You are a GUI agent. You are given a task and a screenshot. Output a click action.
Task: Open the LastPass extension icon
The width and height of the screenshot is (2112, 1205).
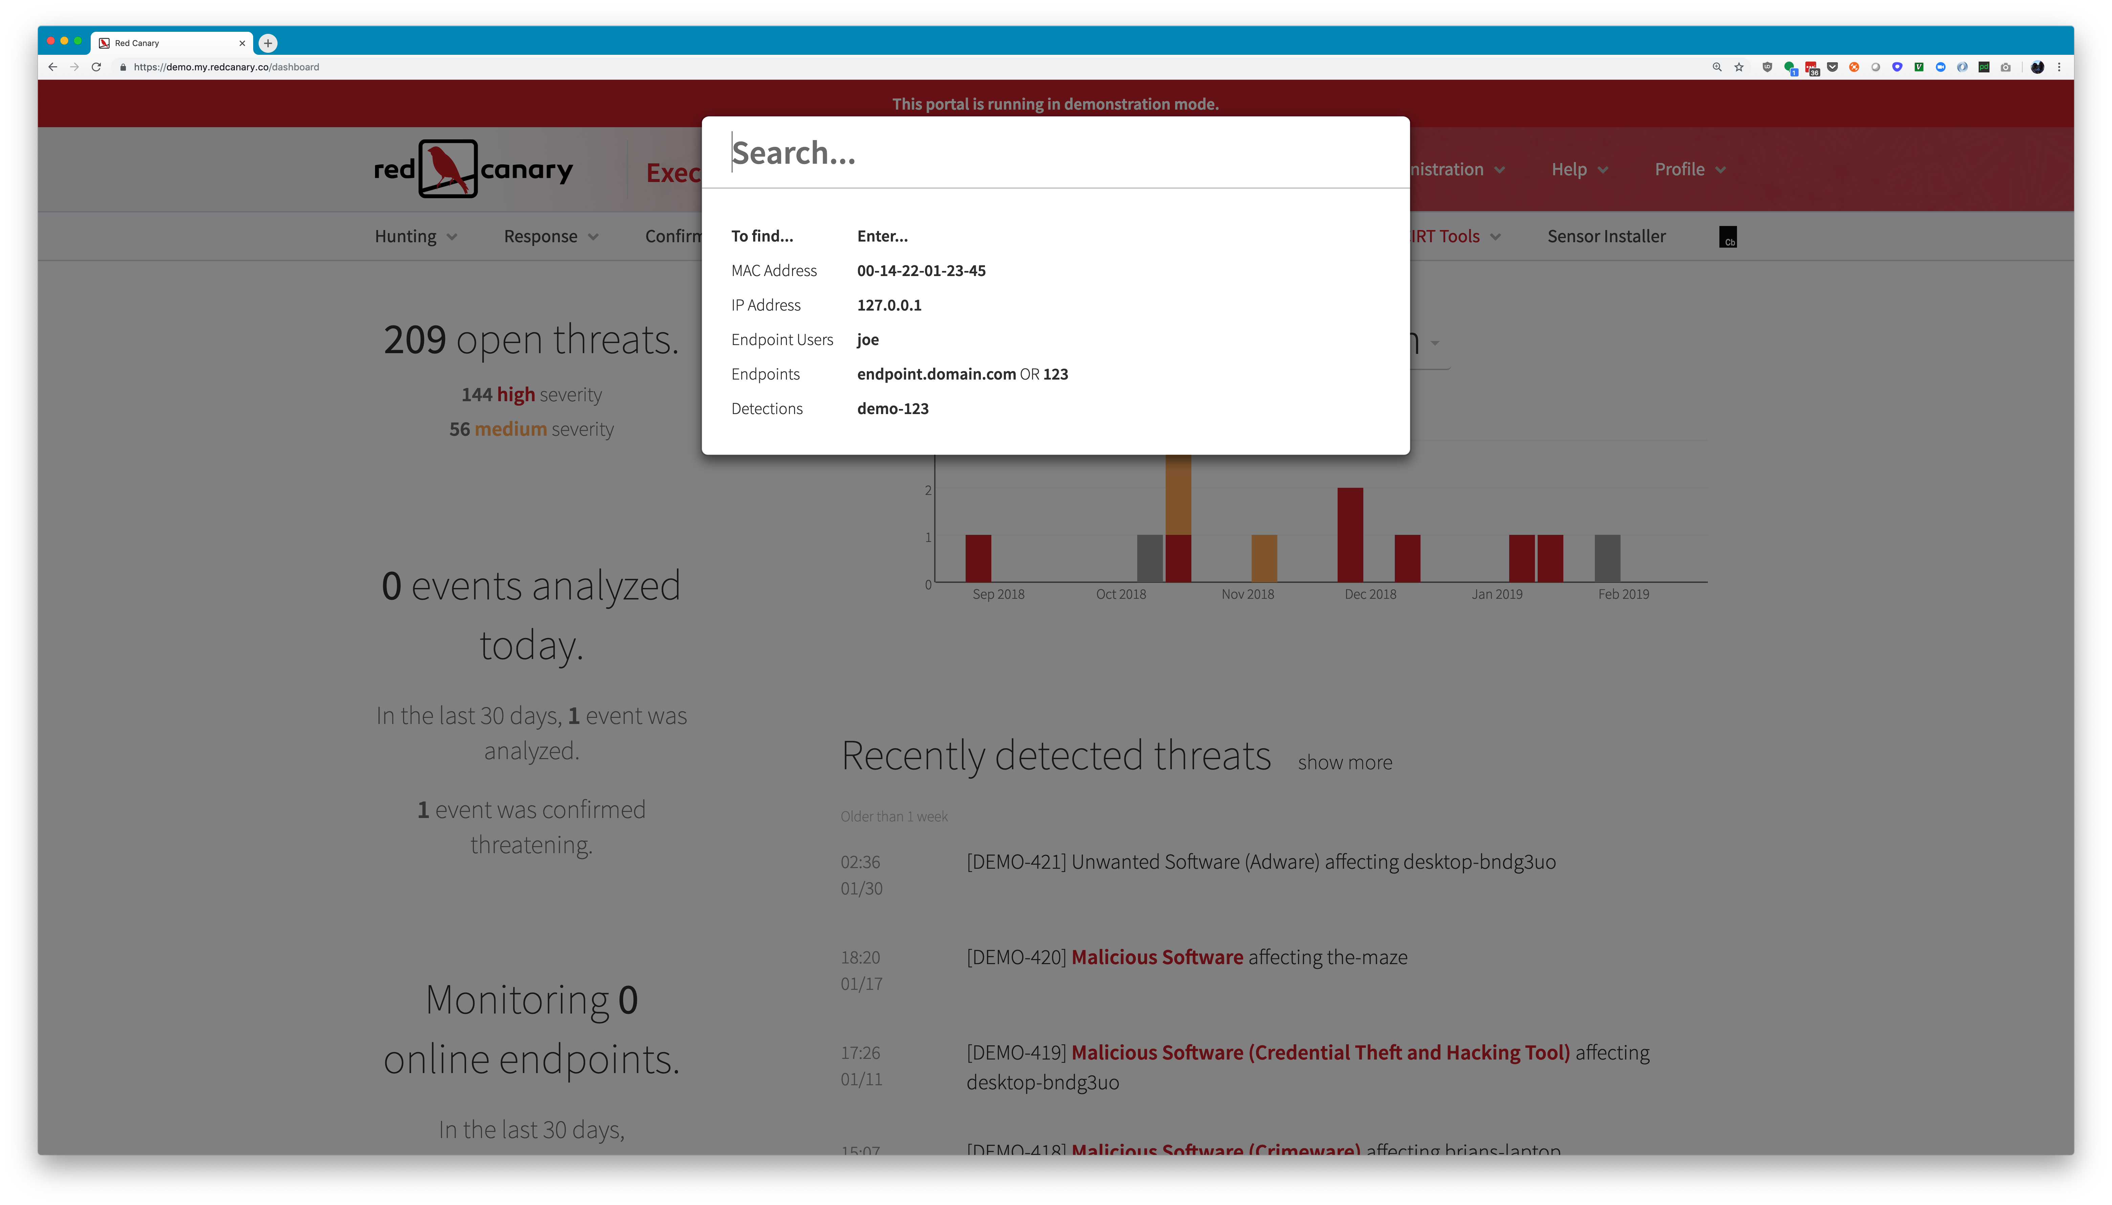pos(1811,67)
